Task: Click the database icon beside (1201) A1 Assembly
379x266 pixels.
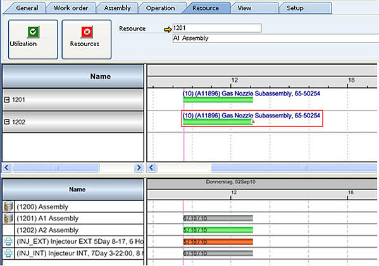Action: point(8,218)
